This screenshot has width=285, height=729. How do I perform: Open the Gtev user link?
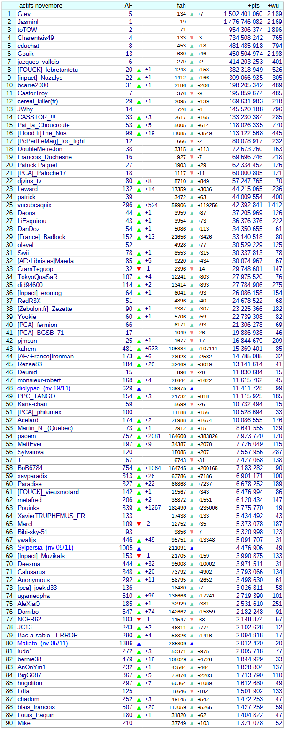click(24, 14)
